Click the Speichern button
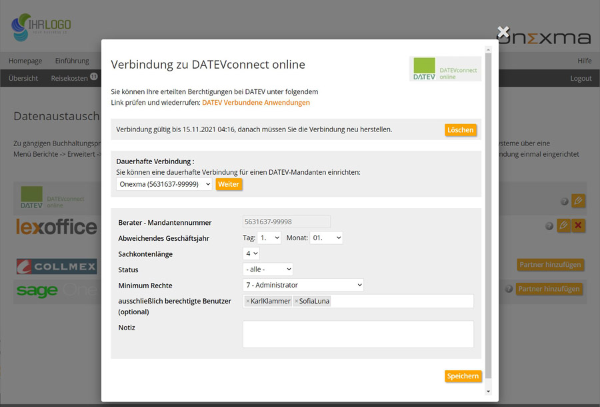Viewport: 600px width, 407px height. [x=463, y=376]
